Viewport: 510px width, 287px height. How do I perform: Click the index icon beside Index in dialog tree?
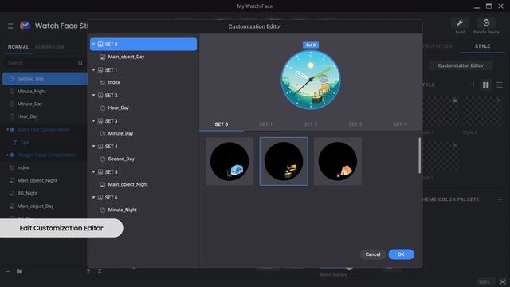tap(103, 83)
